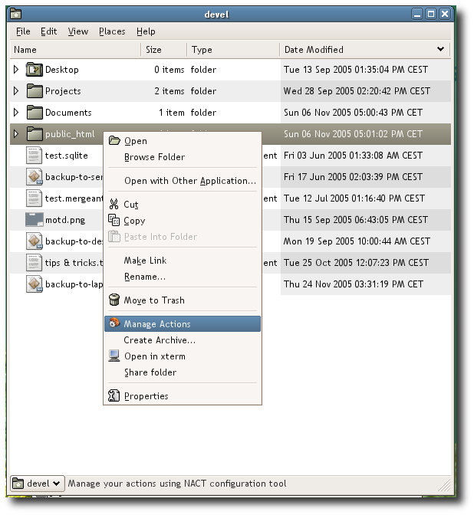Click the test.sqlite file icon
474x515 pixels.
tap(34, 156)
